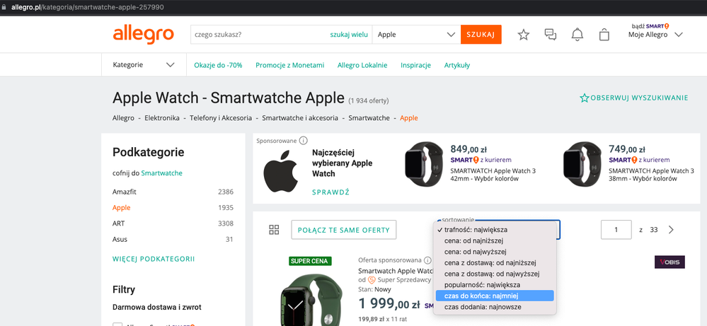This screenshot has height=326, width=707.
Task: Click the 'Połącz te same oferty' button
Action: click(344, 230)
